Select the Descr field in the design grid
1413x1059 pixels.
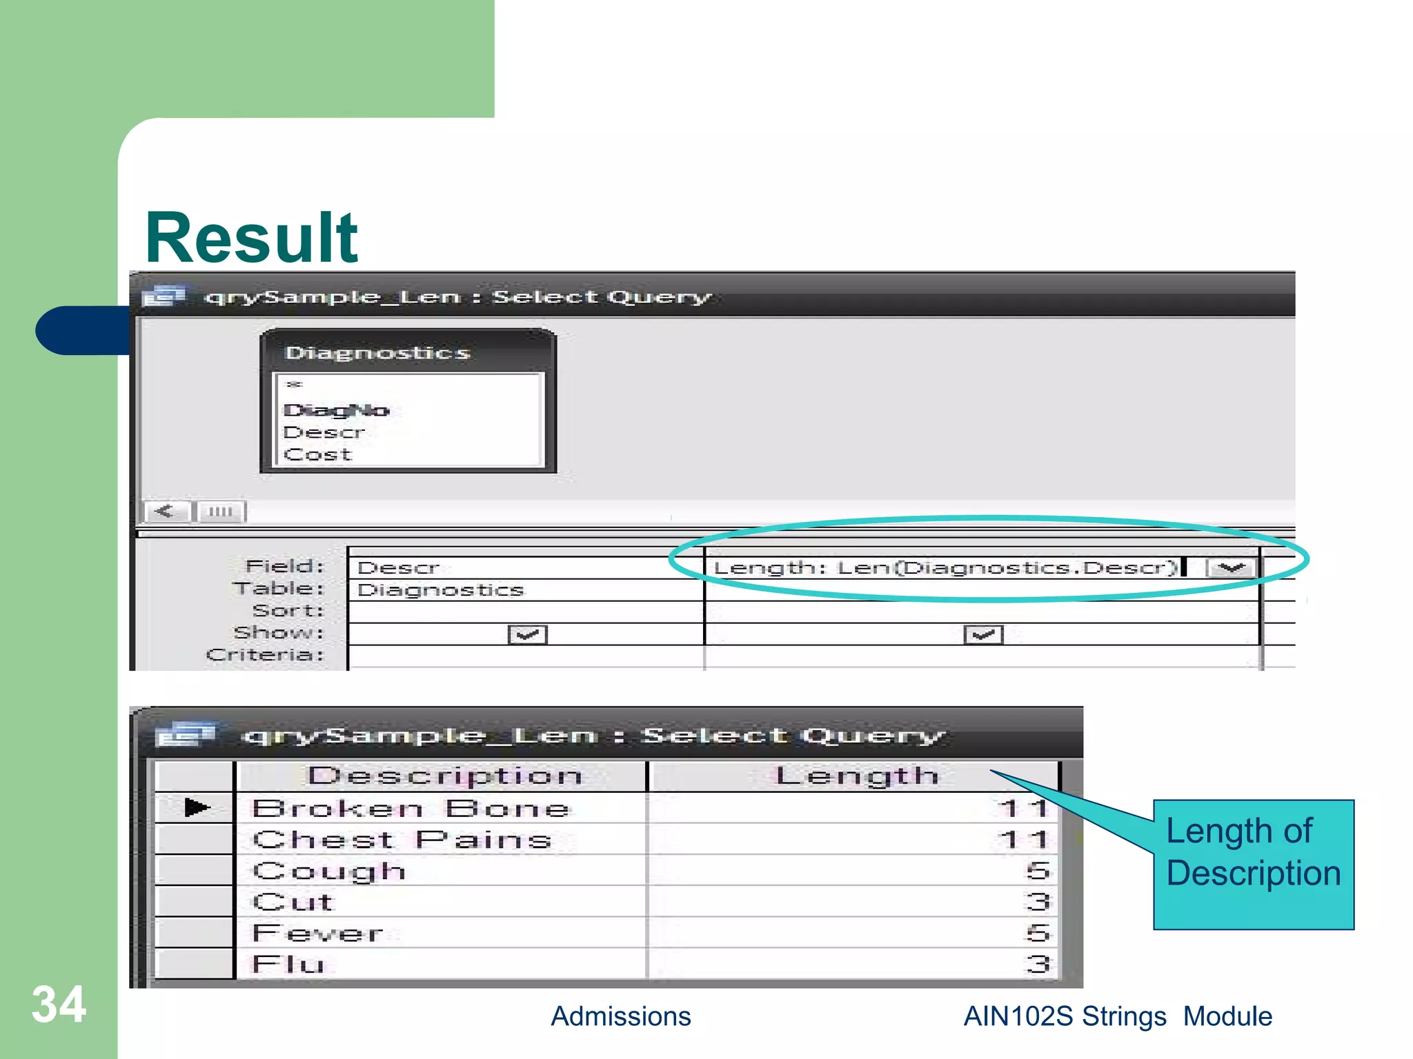[x=526, y=567]
